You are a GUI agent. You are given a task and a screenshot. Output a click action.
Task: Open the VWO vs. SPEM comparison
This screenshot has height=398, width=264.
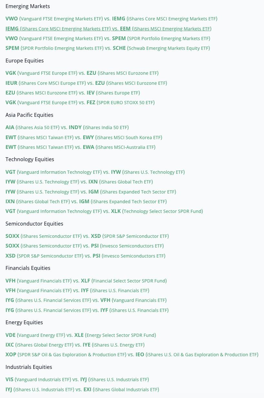click(108, 39)
